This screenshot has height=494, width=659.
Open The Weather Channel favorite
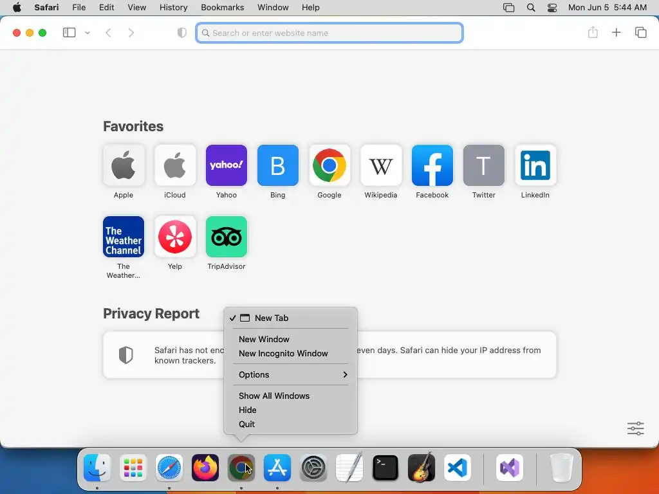[124, 237]
